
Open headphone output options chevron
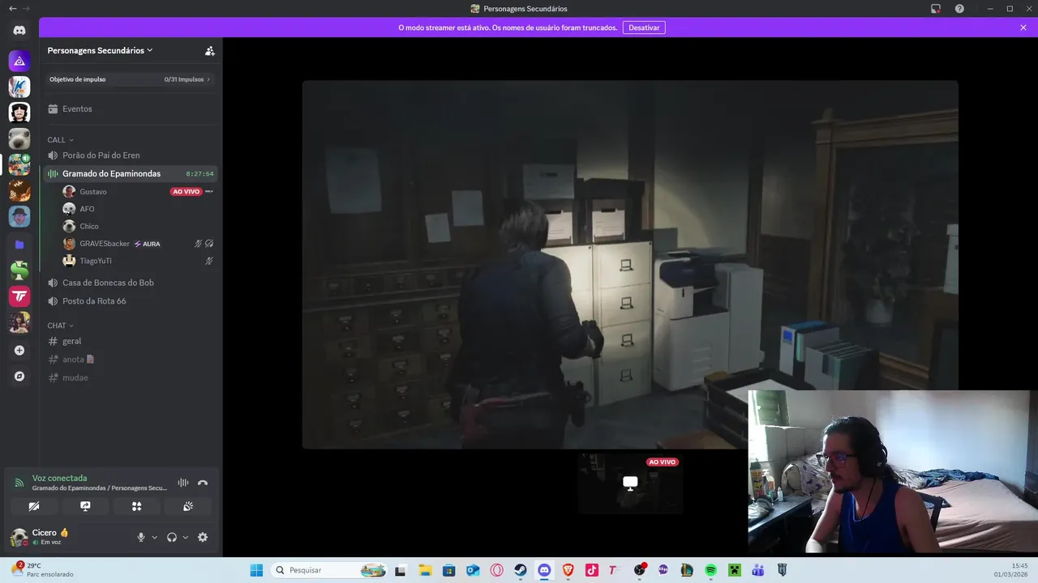[x=185, y=537]
